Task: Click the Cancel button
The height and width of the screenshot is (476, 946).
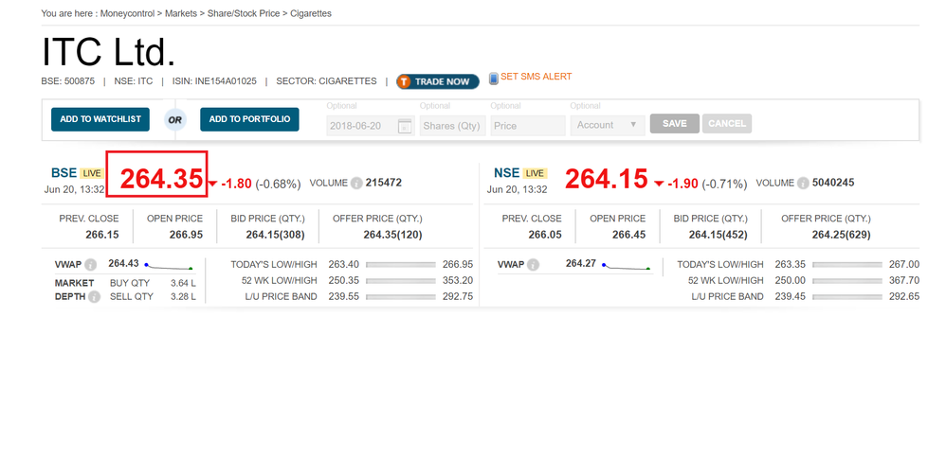Action: (x=727, y=124)
